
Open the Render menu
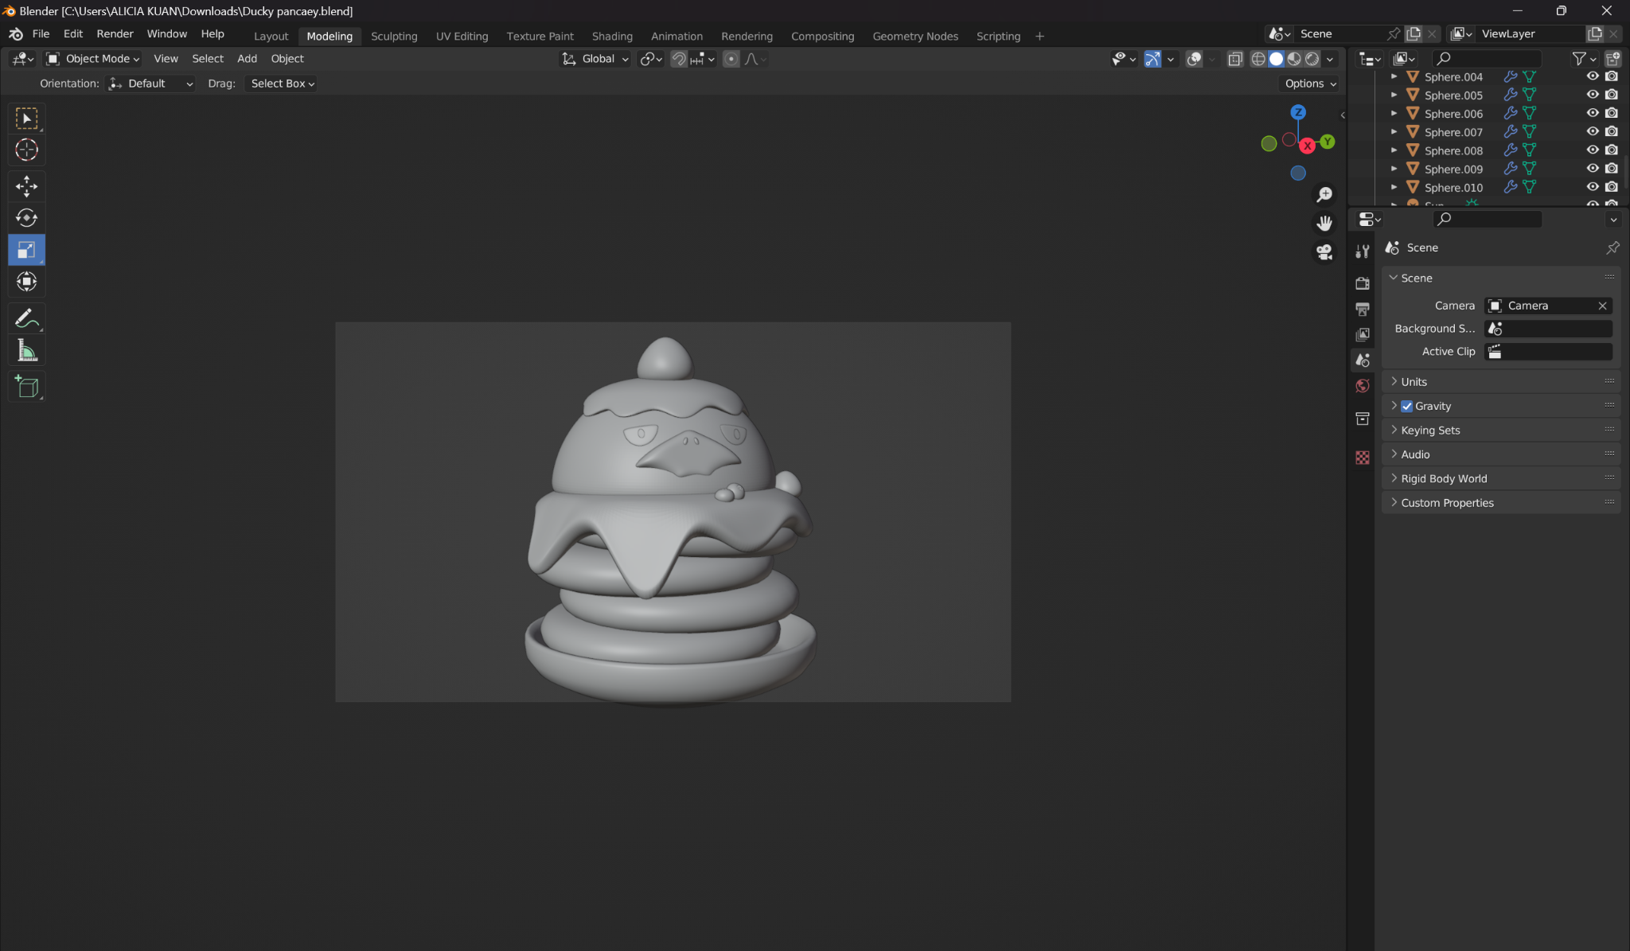(x=115, y=33)
